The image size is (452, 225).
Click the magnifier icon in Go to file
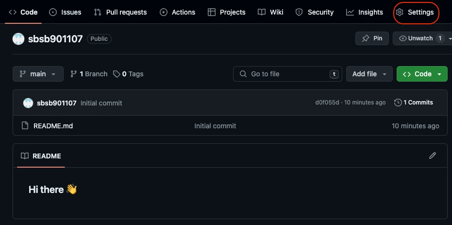coord(243,74)
